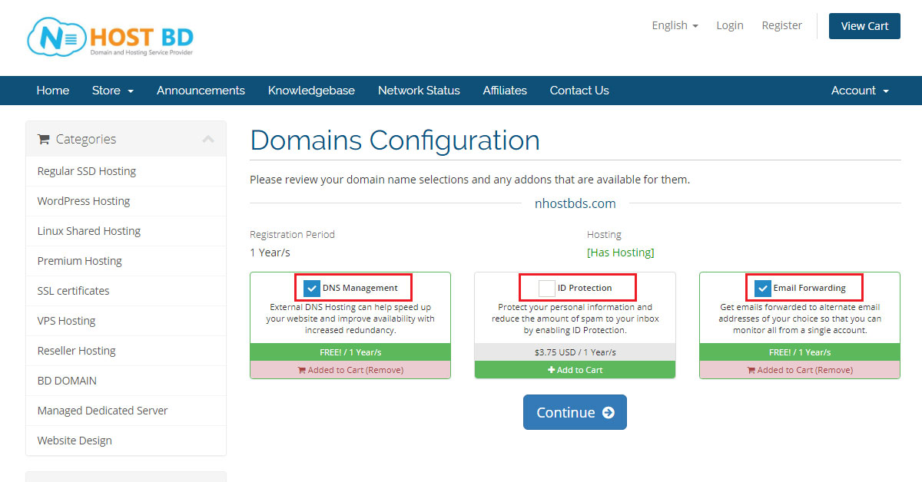Disable the DNS Management checkbox
This screenshot has width=922, height=482.
click(311, 288)
